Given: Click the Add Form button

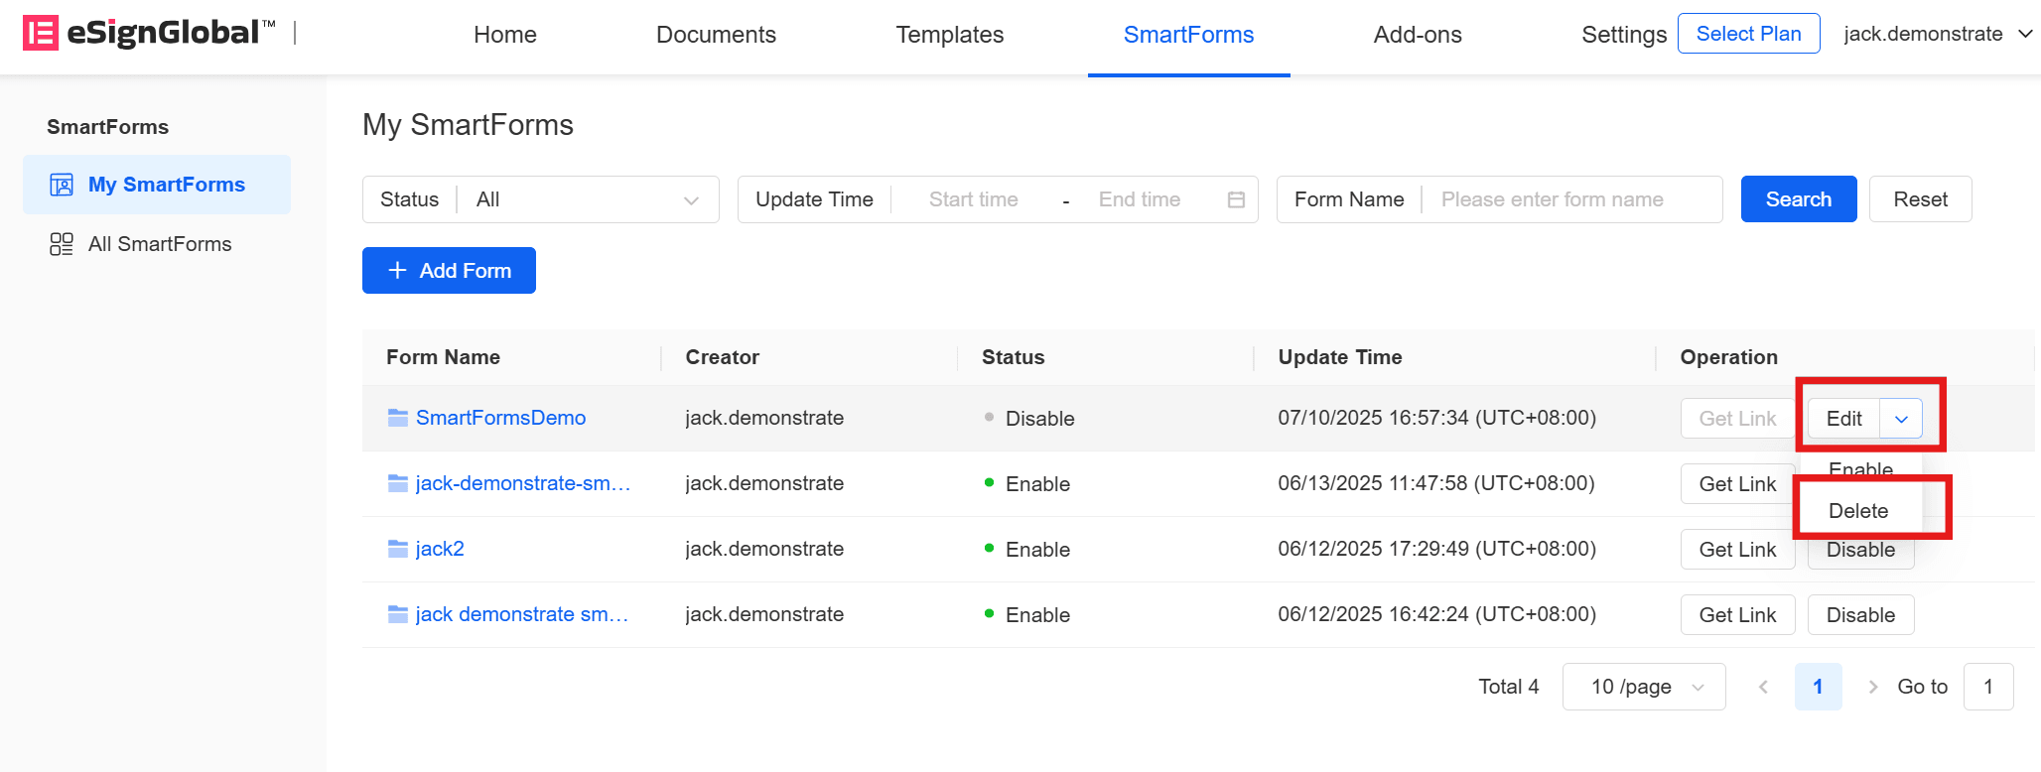Looking at the screenshot, I should point(449,271).
